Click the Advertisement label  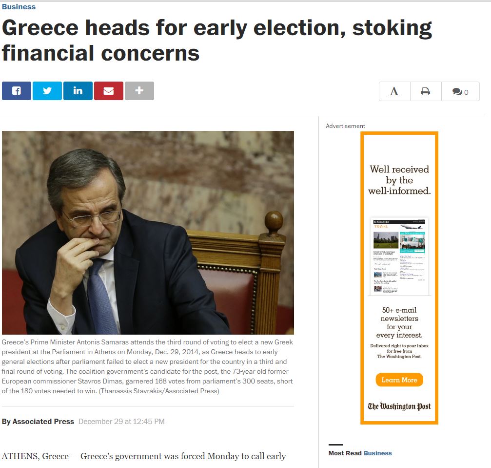(345, 126)
